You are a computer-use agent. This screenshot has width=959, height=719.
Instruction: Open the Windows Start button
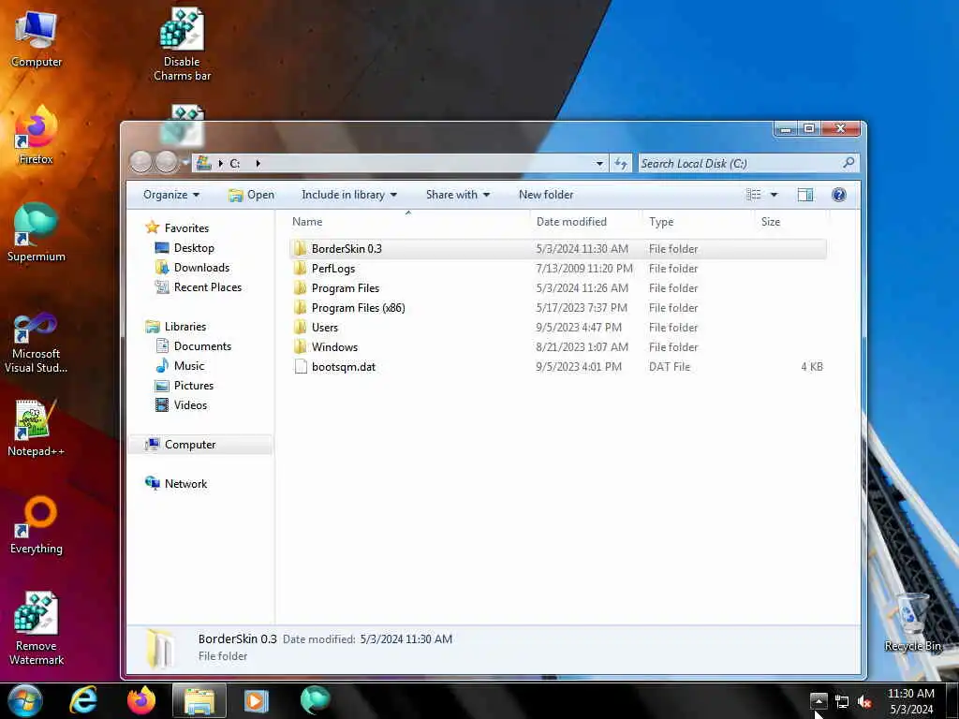pyautogui.click(x=25, y=700)
